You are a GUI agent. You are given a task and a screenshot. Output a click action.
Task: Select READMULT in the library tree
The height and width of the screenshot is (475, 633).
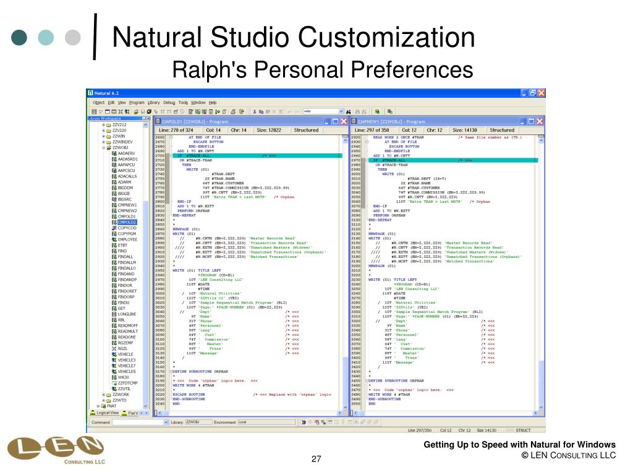coord(127,332)
